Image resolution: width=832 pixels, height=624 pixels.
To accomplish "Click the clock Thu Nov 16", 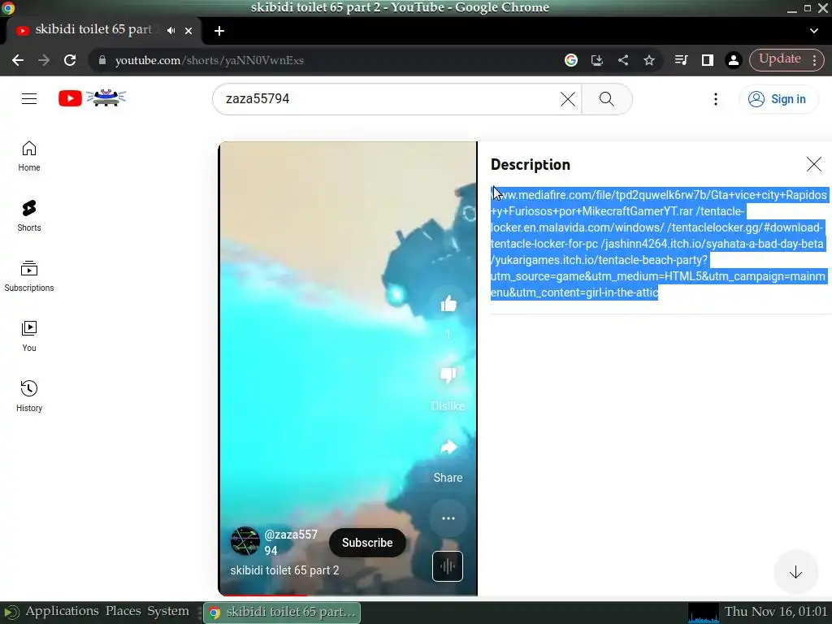I will click(776, 612).
